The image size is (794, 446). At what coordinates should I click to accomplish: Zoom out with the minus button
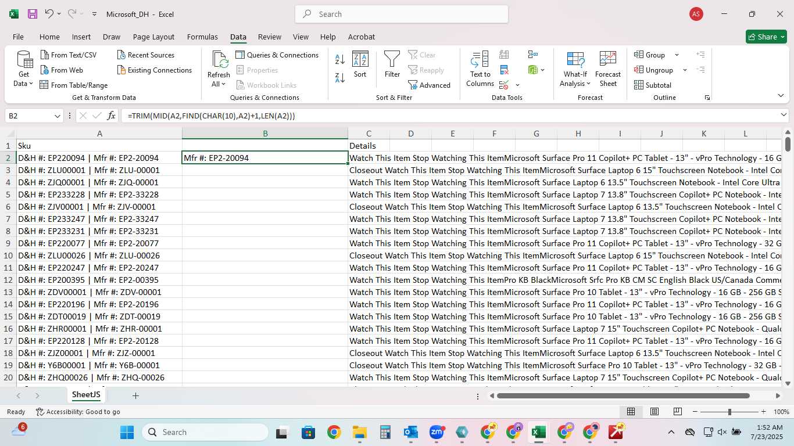coord(694,412)
